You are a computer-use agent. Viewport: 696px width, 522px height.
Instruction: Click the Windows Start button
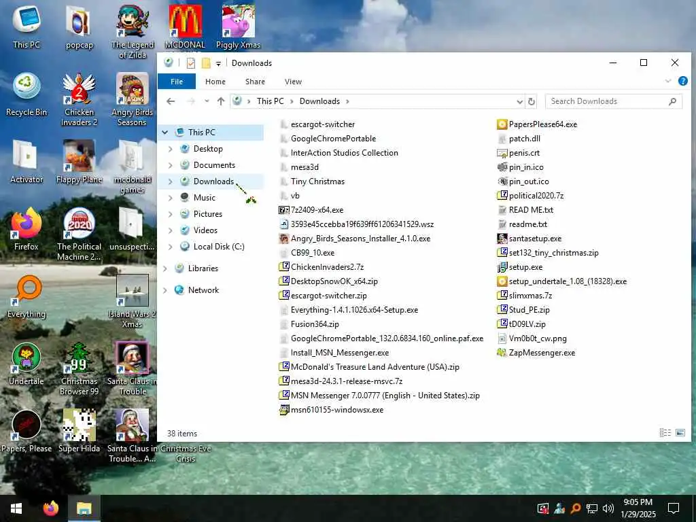(16, 508)
